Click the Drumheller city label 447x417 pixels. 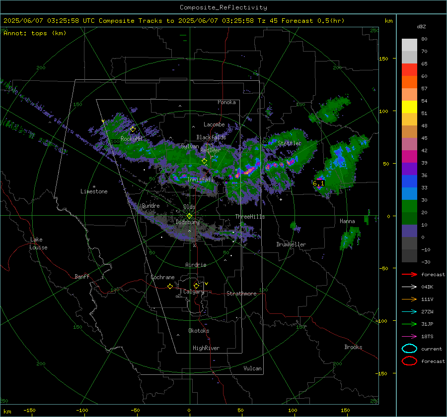click(x=291, y=244)
